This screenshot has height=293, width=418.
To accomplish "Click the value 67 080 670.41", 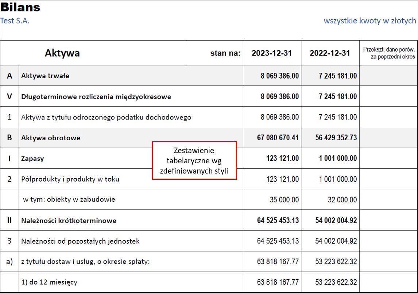I will [278, 138].
